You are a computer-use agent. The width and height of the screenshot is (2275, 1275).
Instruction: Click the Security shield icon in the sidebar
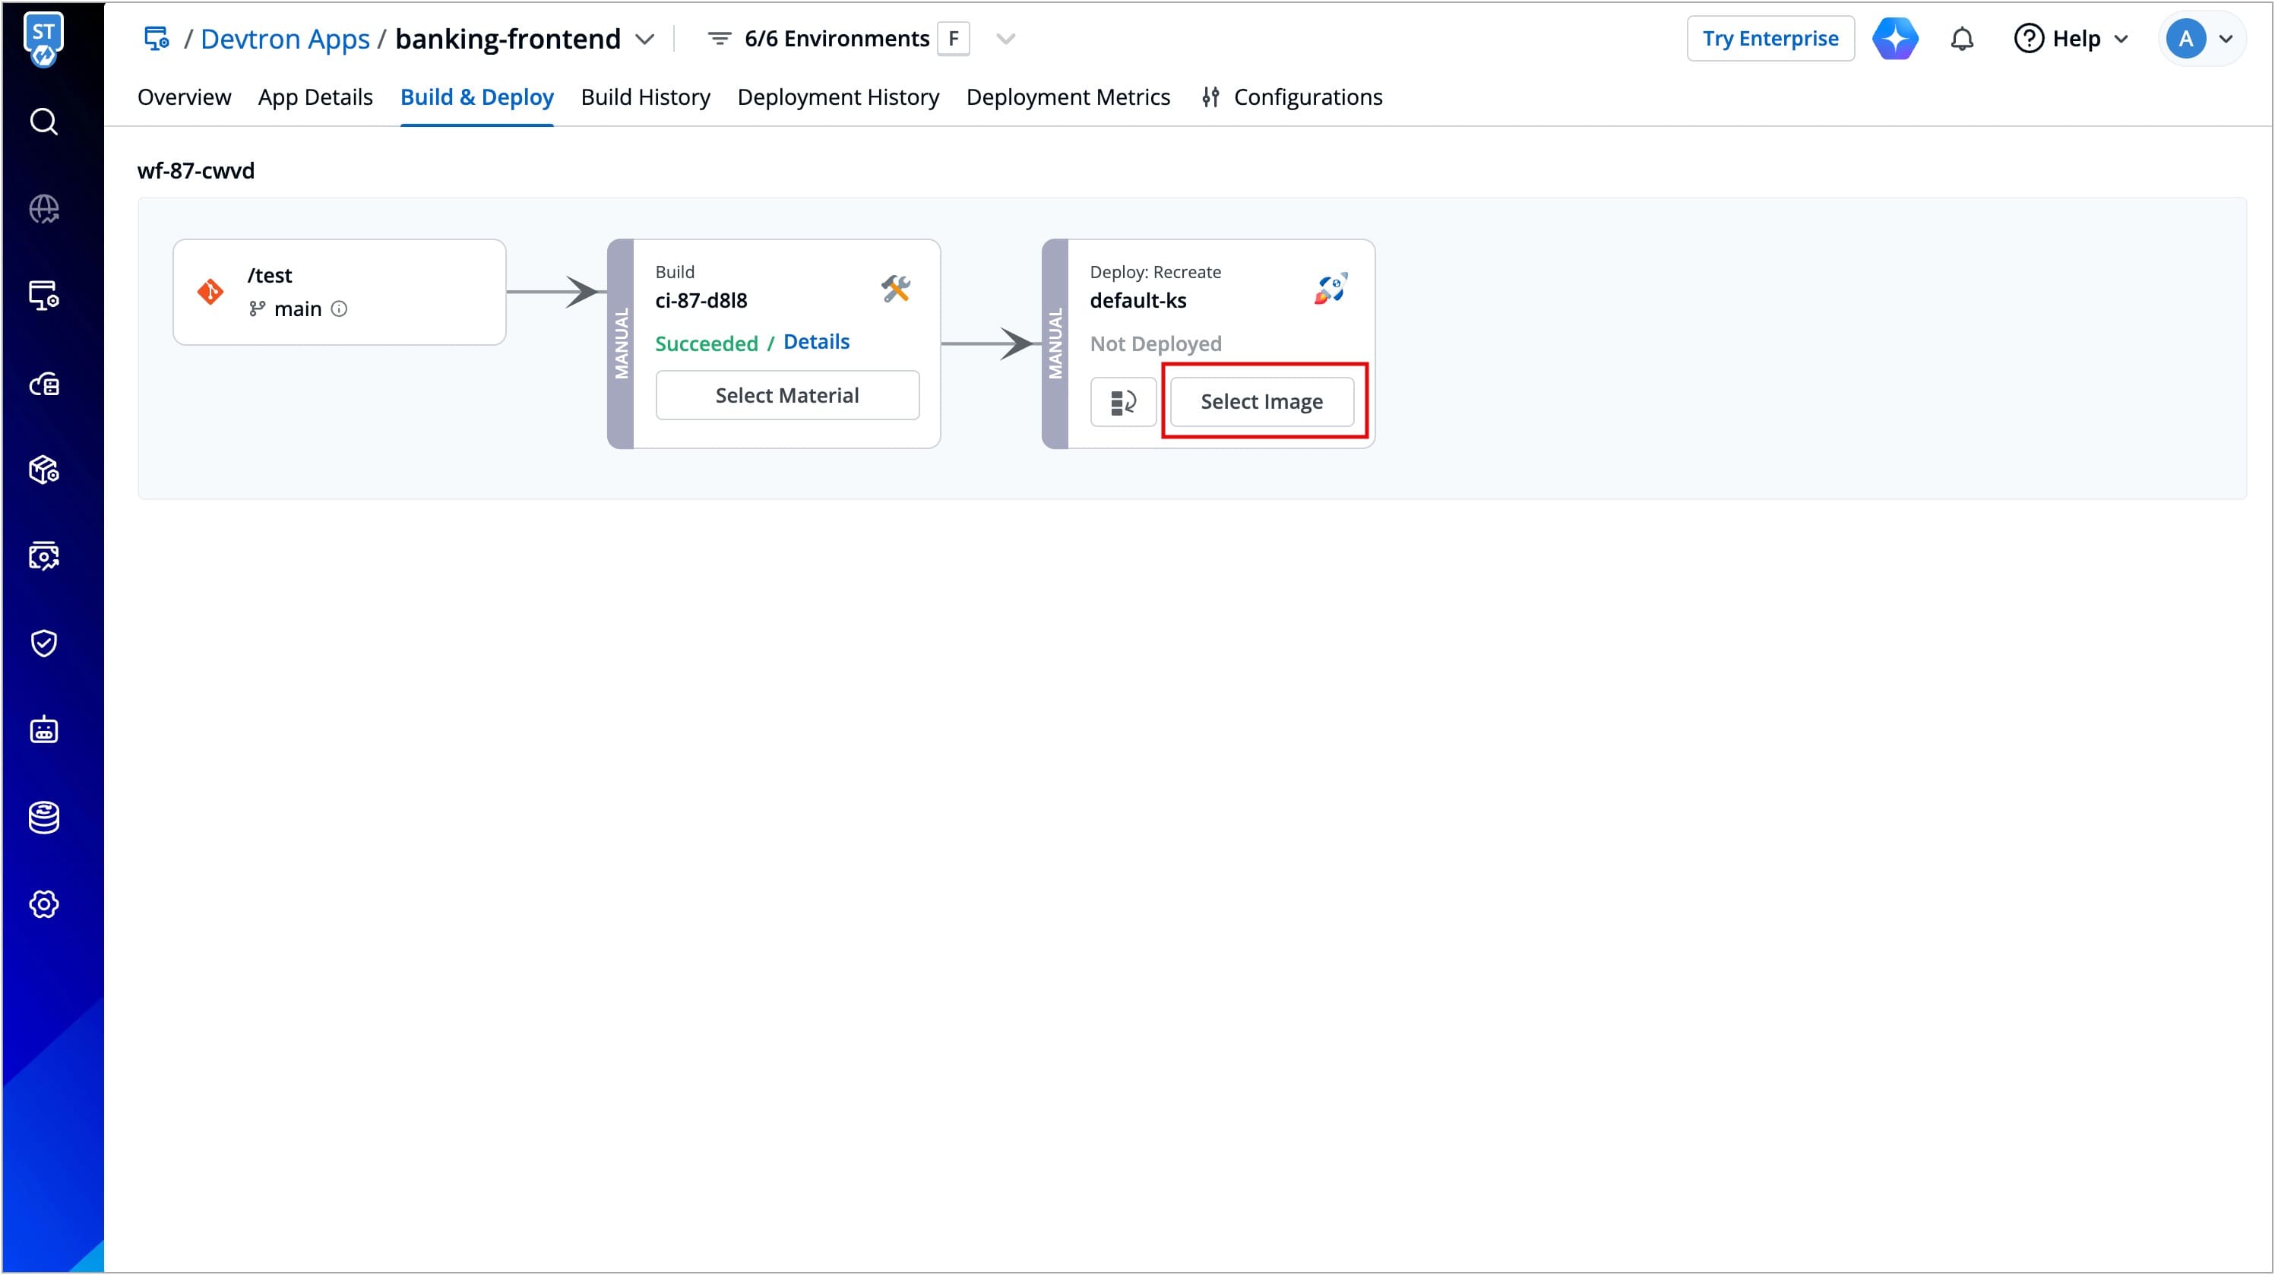(43, 643)
